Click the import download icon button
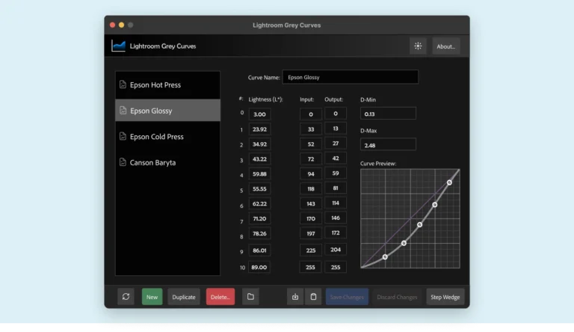Viewport: 574px width, 332px height. tap(295, 296)
